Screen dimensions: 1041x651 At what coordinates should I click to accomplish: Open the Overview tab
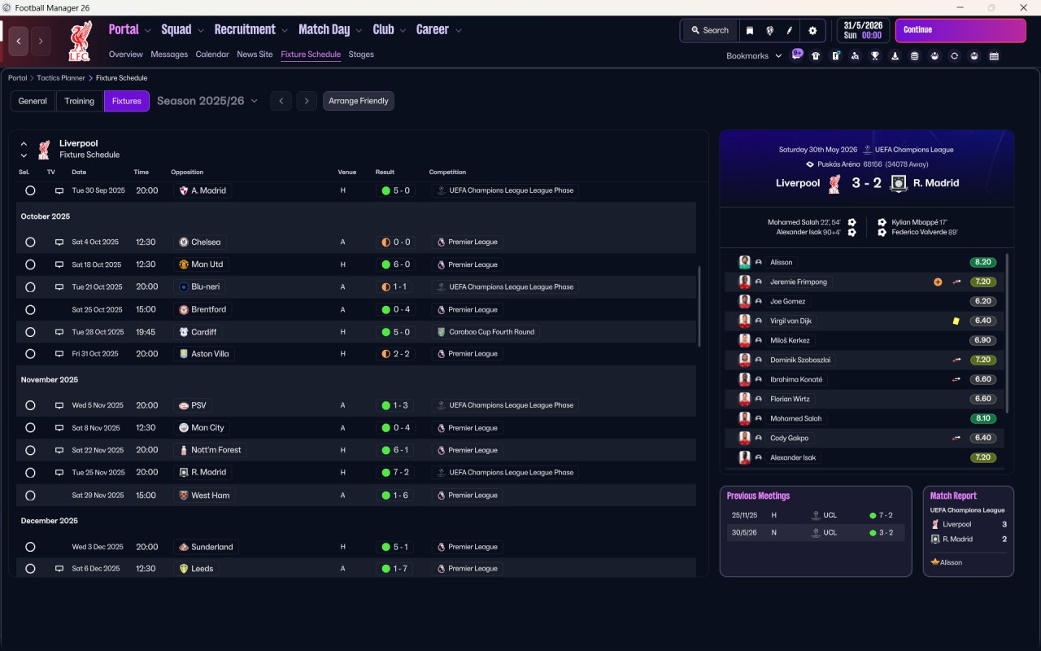126,55
